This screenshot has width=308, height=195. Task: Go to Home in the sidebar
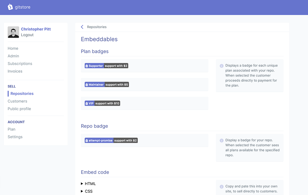tap(13, 48)
